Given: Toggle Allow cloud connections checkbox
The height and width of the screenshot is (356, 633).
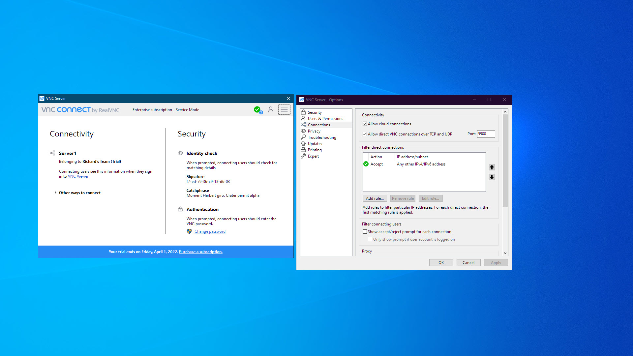Looking at the screenshot, I should (x=365, y=124).
